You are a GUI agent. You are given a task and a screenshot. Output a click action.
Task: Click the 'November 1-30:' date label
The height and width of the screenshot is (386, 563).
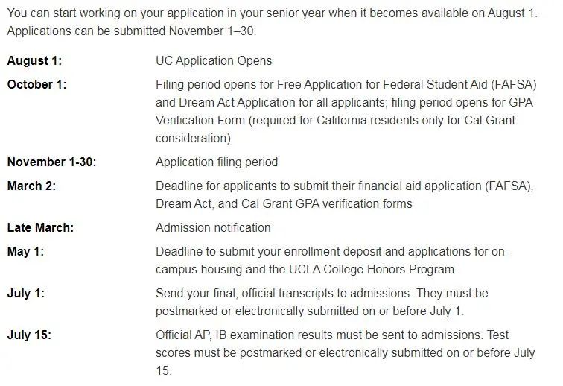tap(51, 162)
